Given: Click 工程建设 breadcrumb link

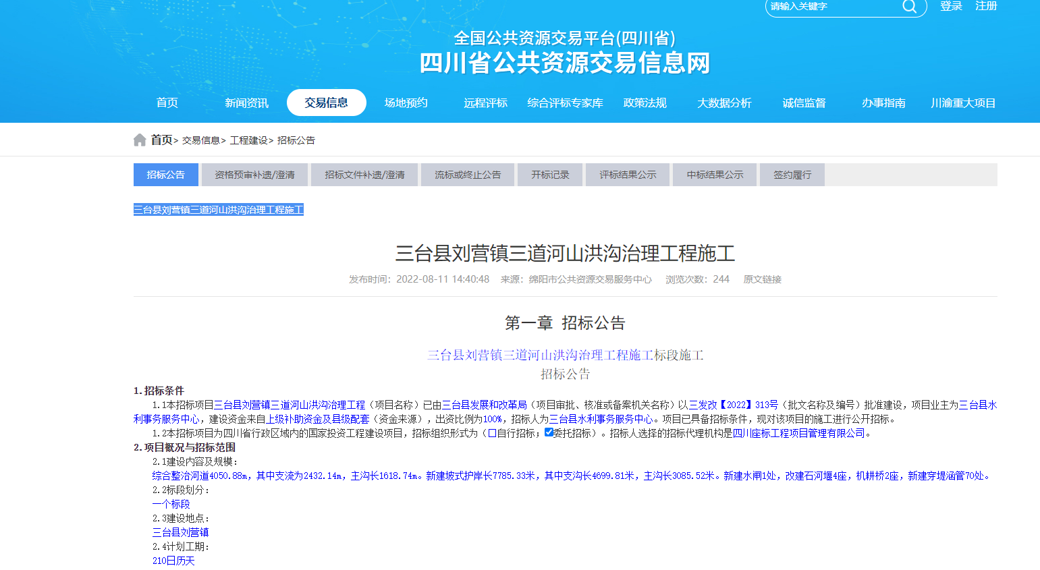Looking at the screenshot, I should click(249, 140).
